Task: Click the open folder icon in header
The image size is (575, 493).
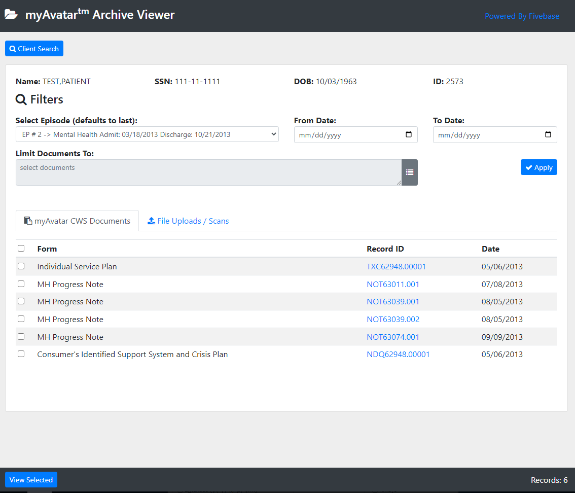Action: [11, 15]
